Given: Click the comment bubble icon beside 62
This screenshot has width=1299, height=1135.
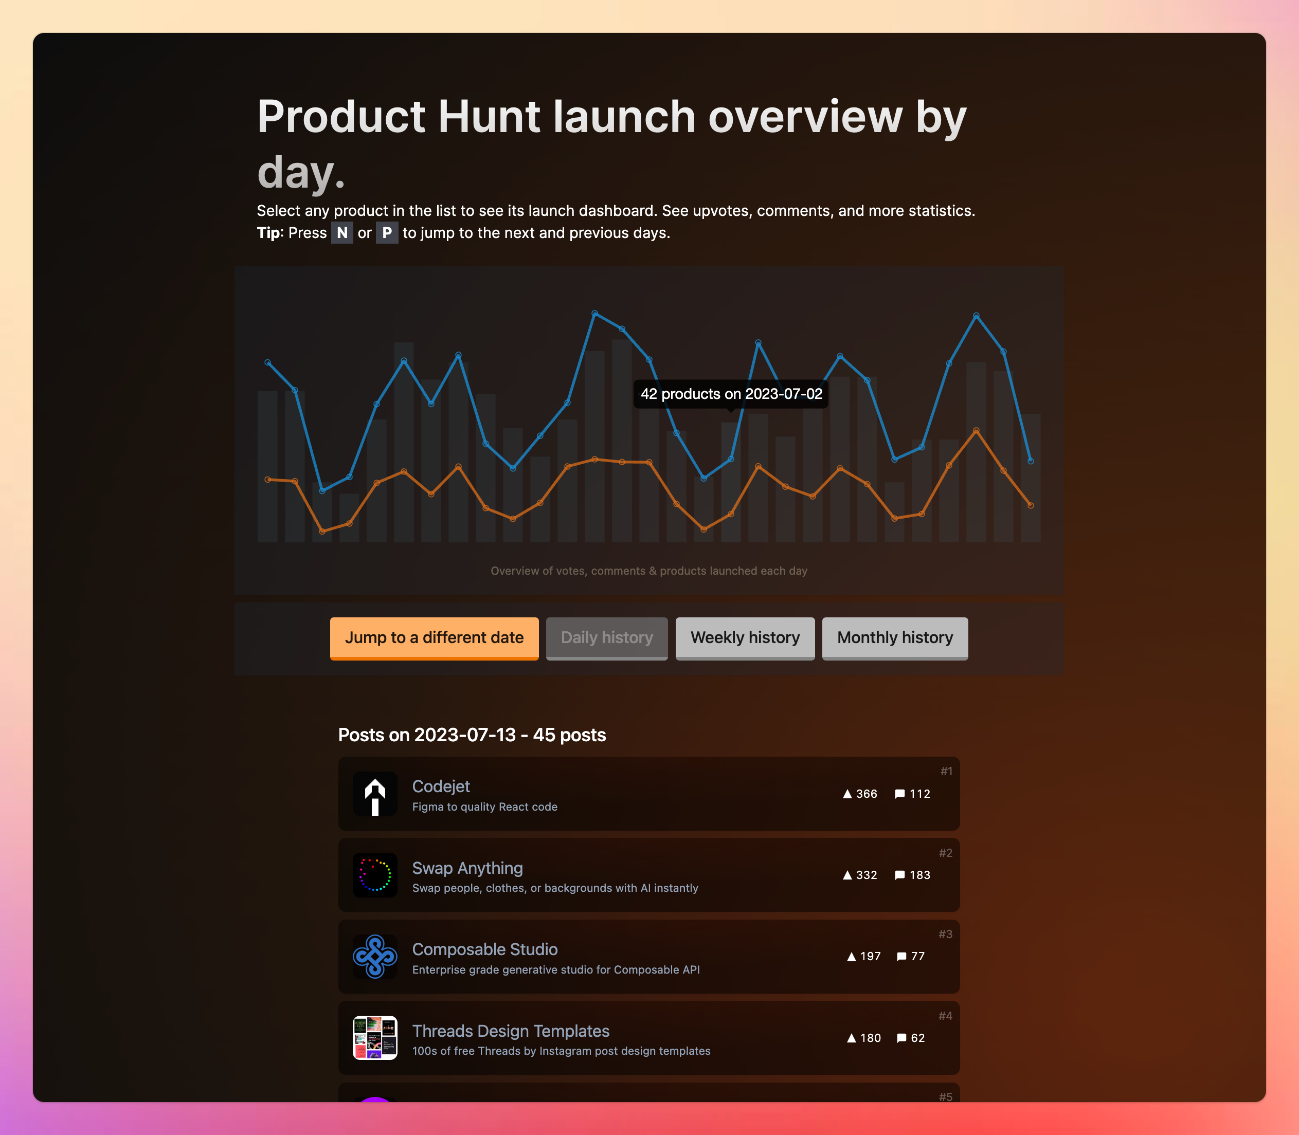Looking at the screenshot, I should (901, 1038).
